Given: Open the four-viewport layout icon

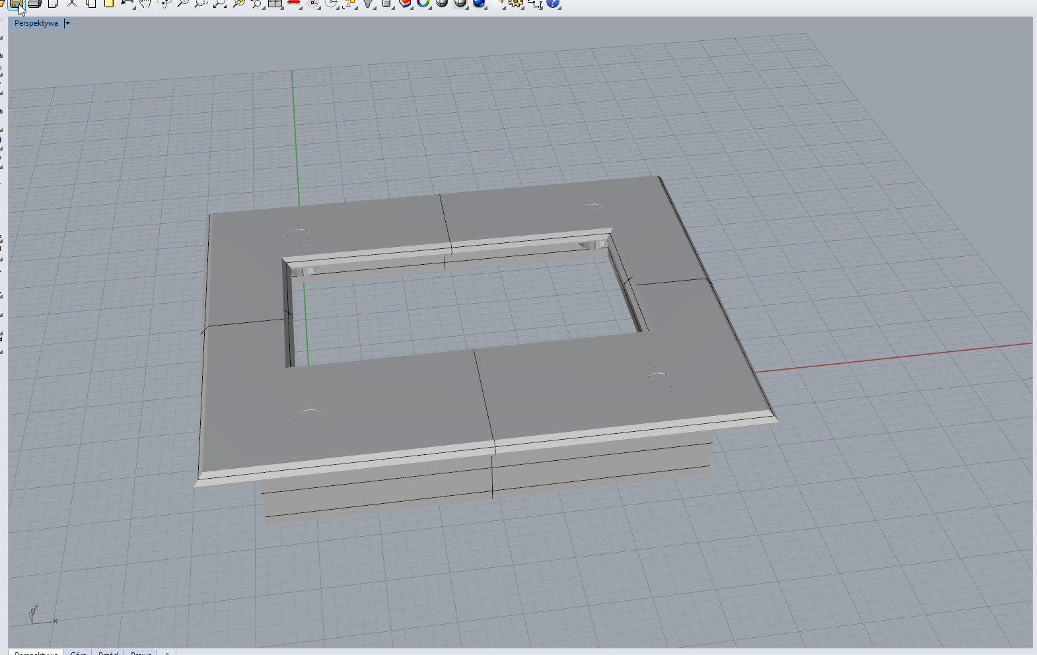Looking at the screenshot, I should point(275,3).
